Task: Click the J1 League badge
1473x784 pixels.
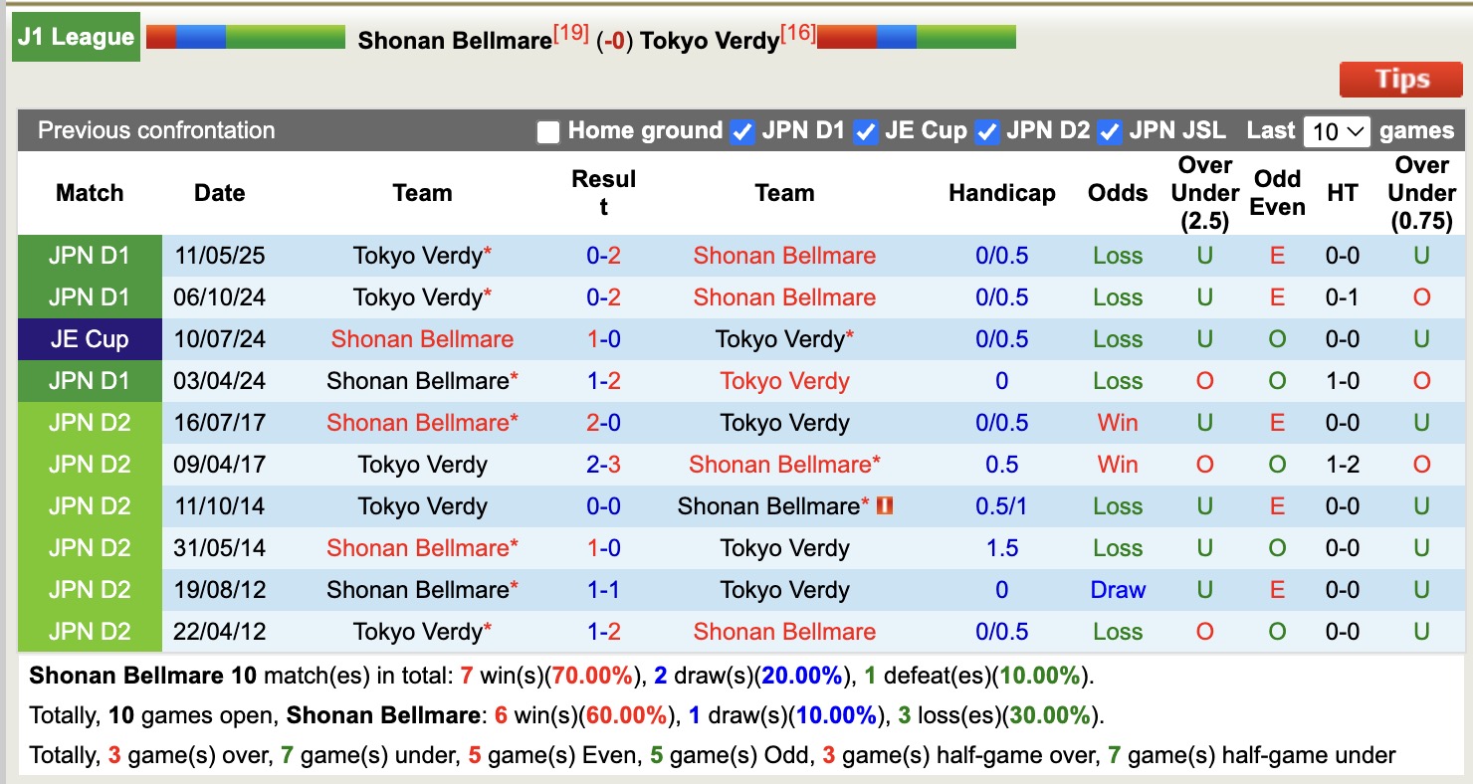Action: [x=75, y=37]
